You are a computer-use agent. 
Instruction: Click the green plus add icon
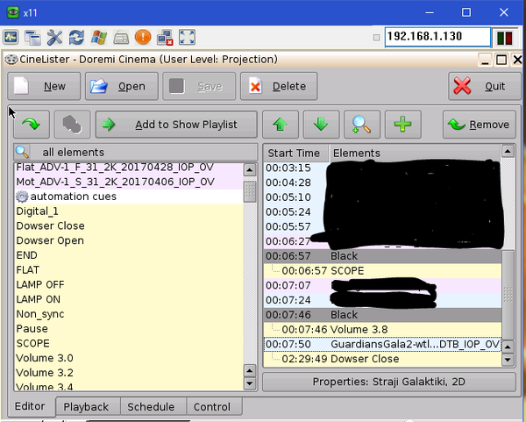pyautogui.click(x=402, y=125)
